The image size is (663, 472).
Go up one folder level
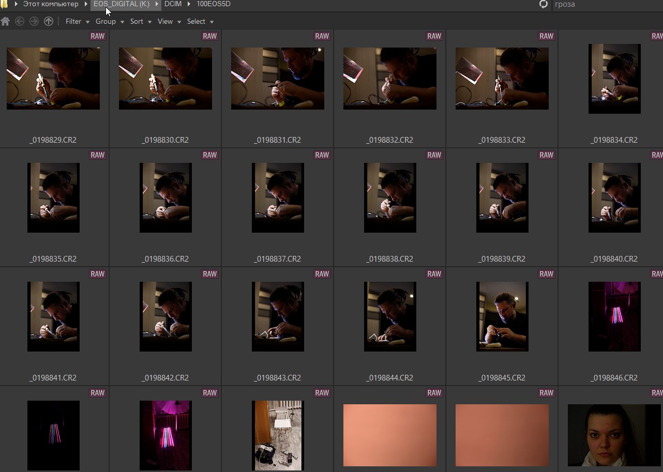tap(49, 21)
